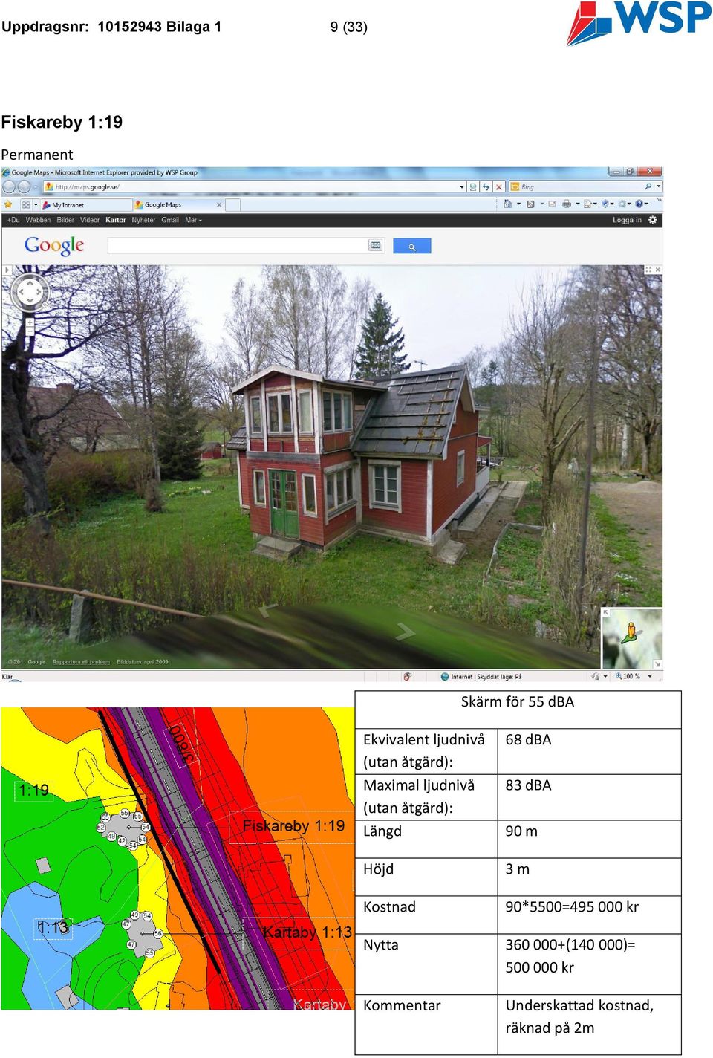Click the Street View pan compass control
Screen dimensions: 713x1058
point(30,292)
